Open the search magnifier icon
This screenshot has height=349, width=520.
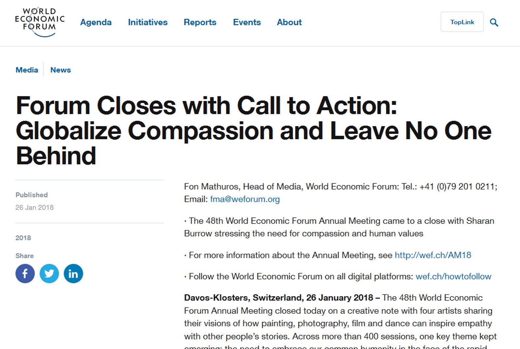[x=494, y=22]
